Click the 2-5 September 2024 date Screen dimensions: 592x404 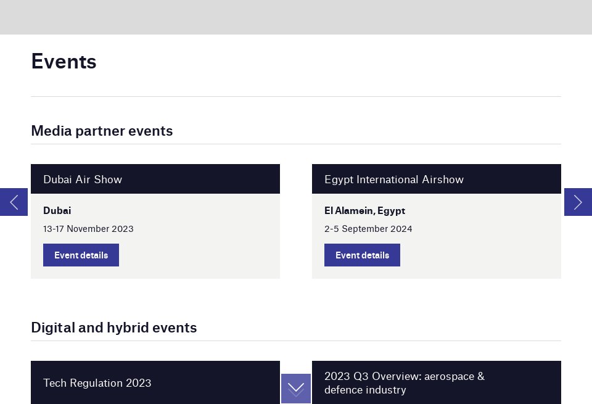point(368,229)
